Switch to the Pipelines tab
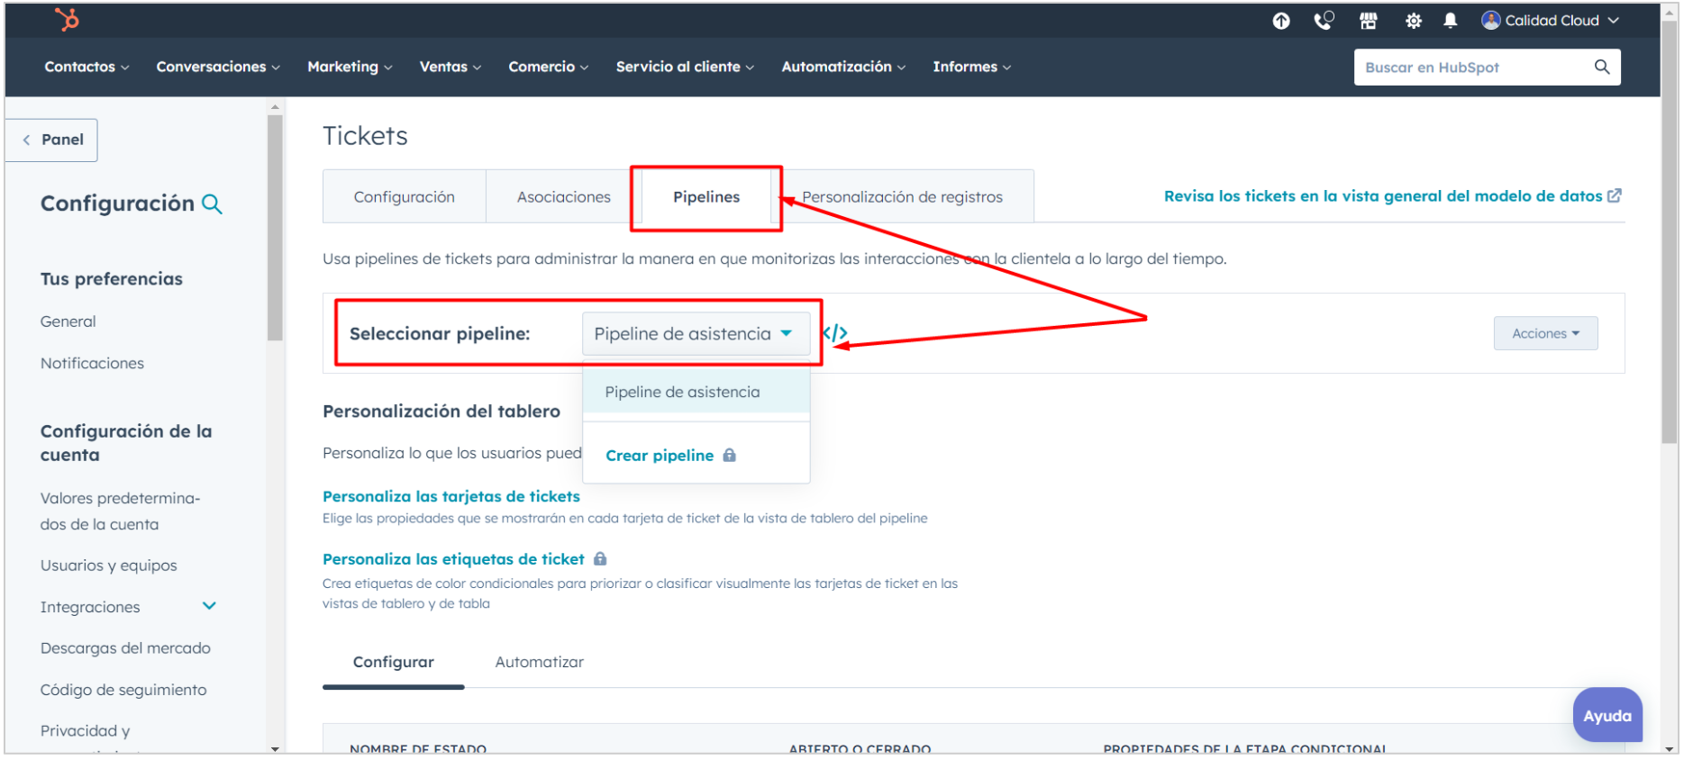 pos(705,197)
